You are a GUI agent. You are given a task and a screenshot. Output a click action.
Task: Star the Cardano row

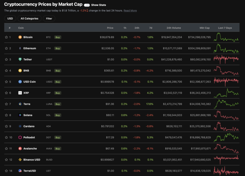(6, 126)
